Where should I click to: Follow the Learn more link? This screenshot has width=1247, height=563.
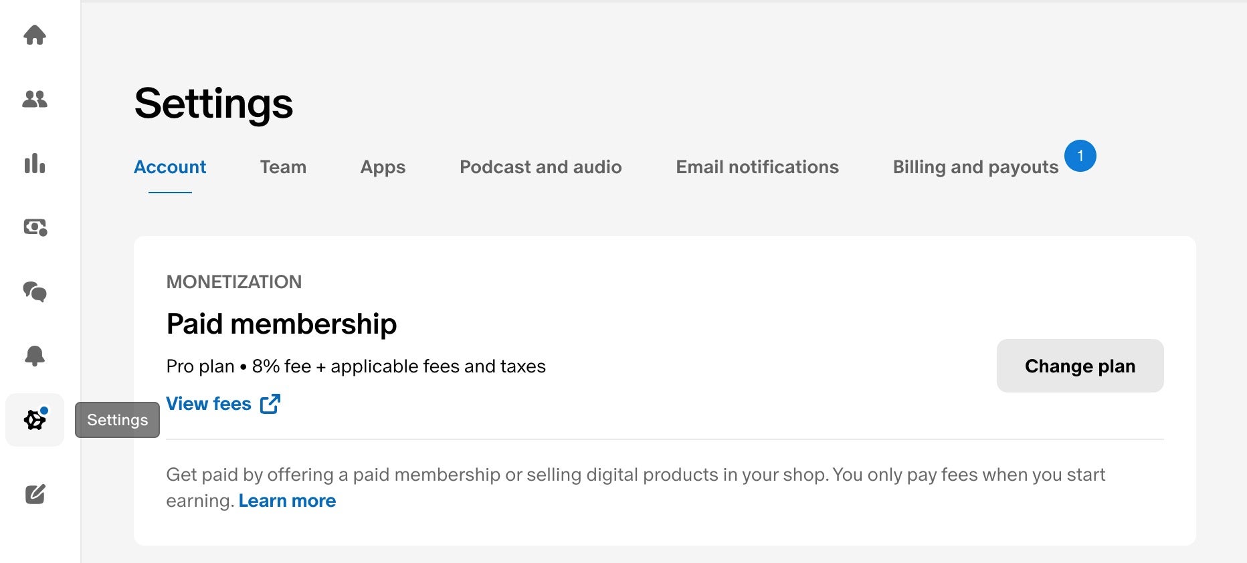click(x=287, y=501)
